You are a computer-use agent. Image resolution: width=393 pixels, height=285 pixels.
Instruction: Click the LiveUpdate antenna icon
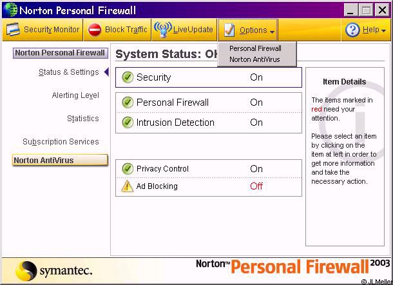tap(163, 30)
